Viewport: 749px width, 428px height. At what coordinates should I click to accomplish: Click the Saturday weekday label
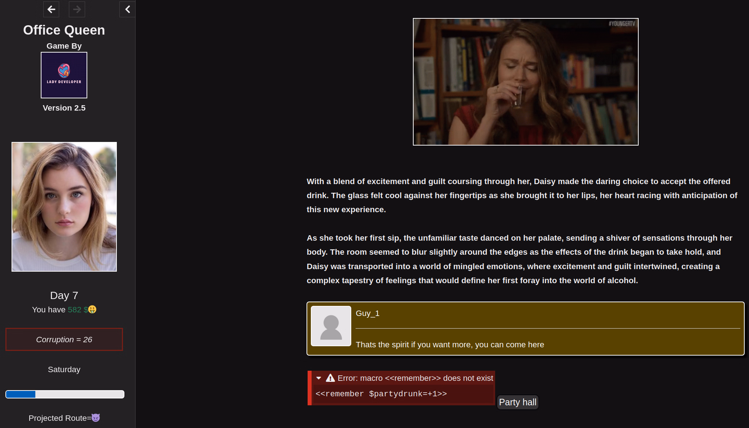(64, 370)
